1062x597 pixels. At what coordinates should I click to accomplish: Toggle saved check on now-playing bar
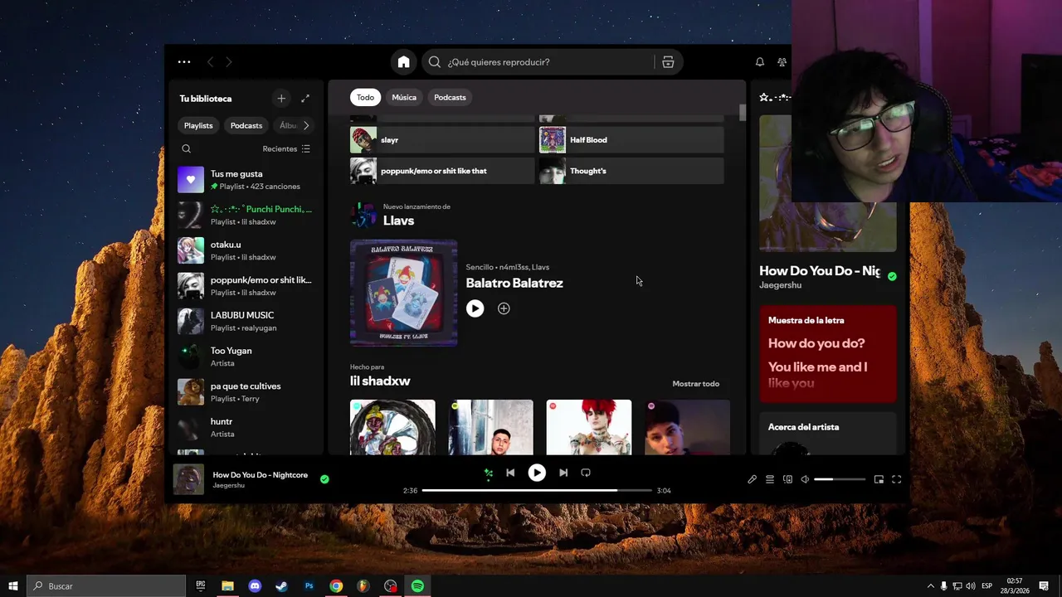click(324, 479)
